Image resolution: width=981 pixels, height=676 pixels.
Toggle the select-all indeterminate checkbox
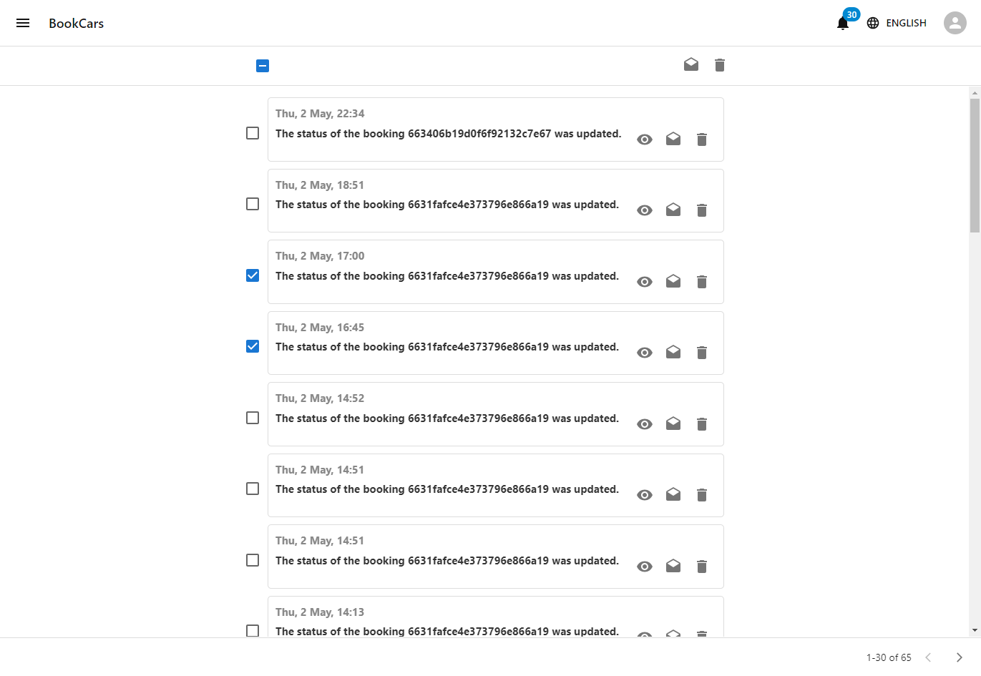pos(263,66)
